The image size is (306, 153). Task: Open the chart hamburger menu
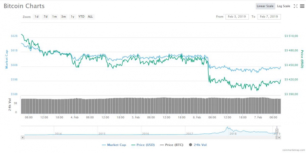tap(302, 6)
